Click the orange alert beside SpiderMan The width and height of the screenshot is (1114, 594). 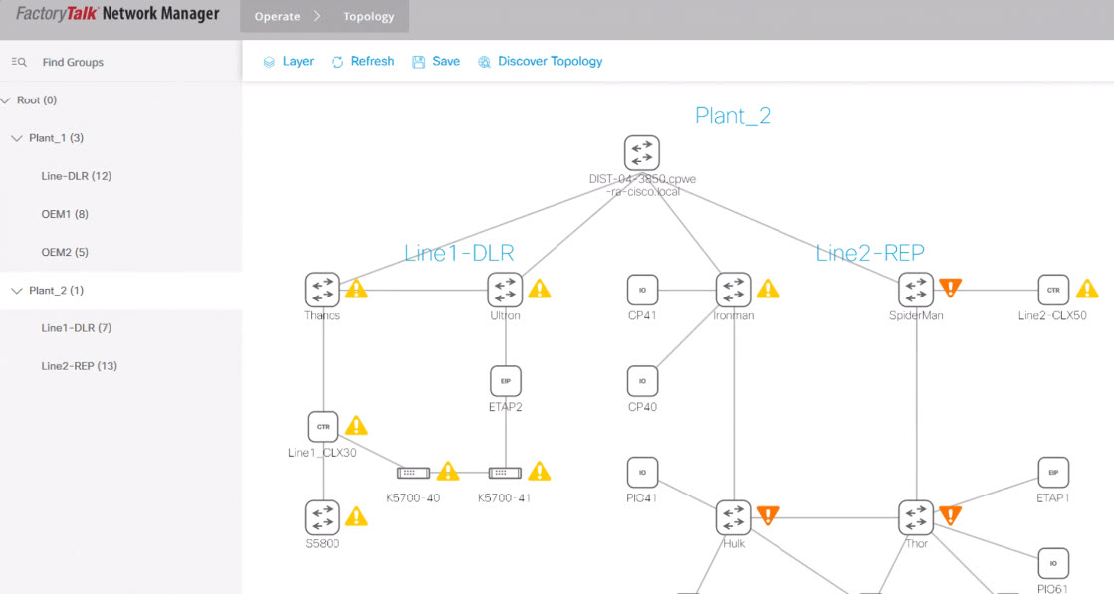tap(951, 289)
